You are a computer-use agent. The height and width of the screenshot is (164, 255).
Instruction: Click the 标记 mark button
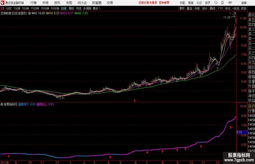click(x=228, y=8)
